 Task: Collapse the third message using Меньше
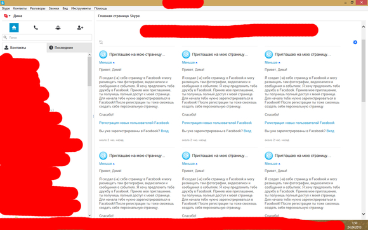click(272, 62)
